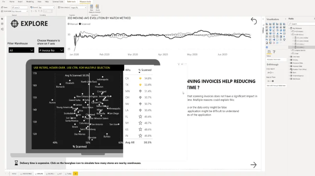Click the measure Name input field

19,7
